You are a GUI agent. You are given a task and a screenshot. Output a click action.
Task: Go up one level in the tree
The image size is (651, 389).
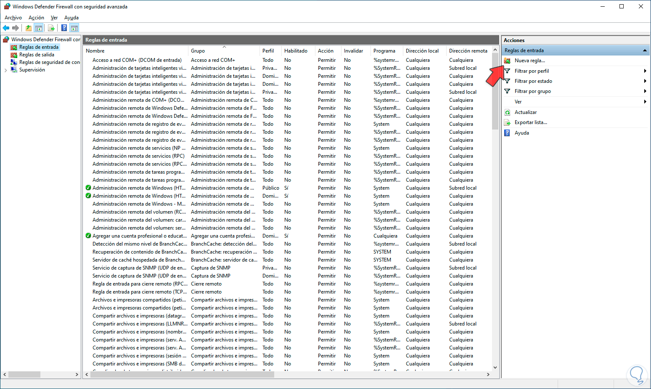coord(29,28)
